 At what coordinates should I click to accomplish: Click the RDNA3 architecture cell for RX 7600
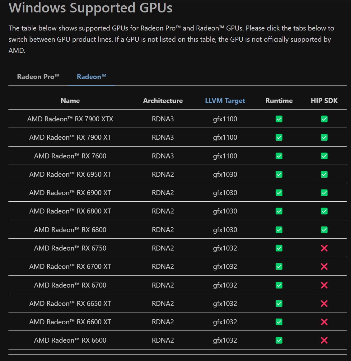(x=163, y=156)
